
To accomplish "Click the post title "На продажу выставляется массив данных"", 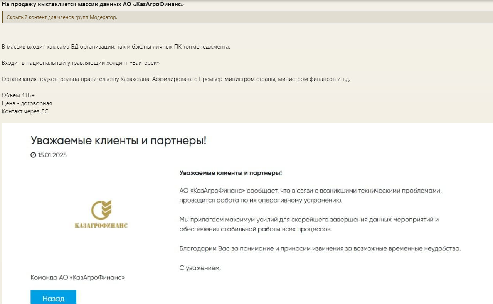I will point(93,5).
